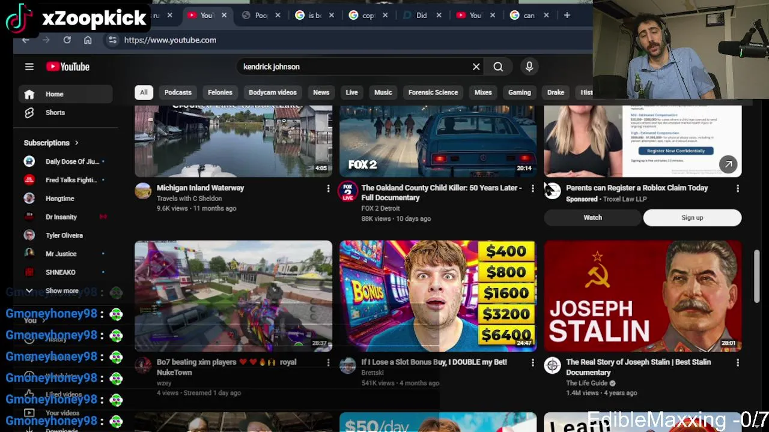Switch to the 'is b' Google browser tab
This screenshot has width=769, height=432.
pos(315,15)
